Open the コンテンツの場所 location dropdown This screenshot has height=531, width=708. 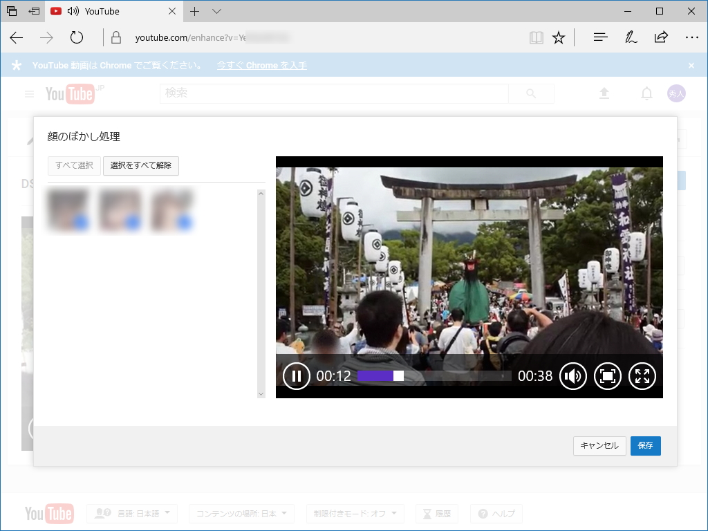[241, 514]
